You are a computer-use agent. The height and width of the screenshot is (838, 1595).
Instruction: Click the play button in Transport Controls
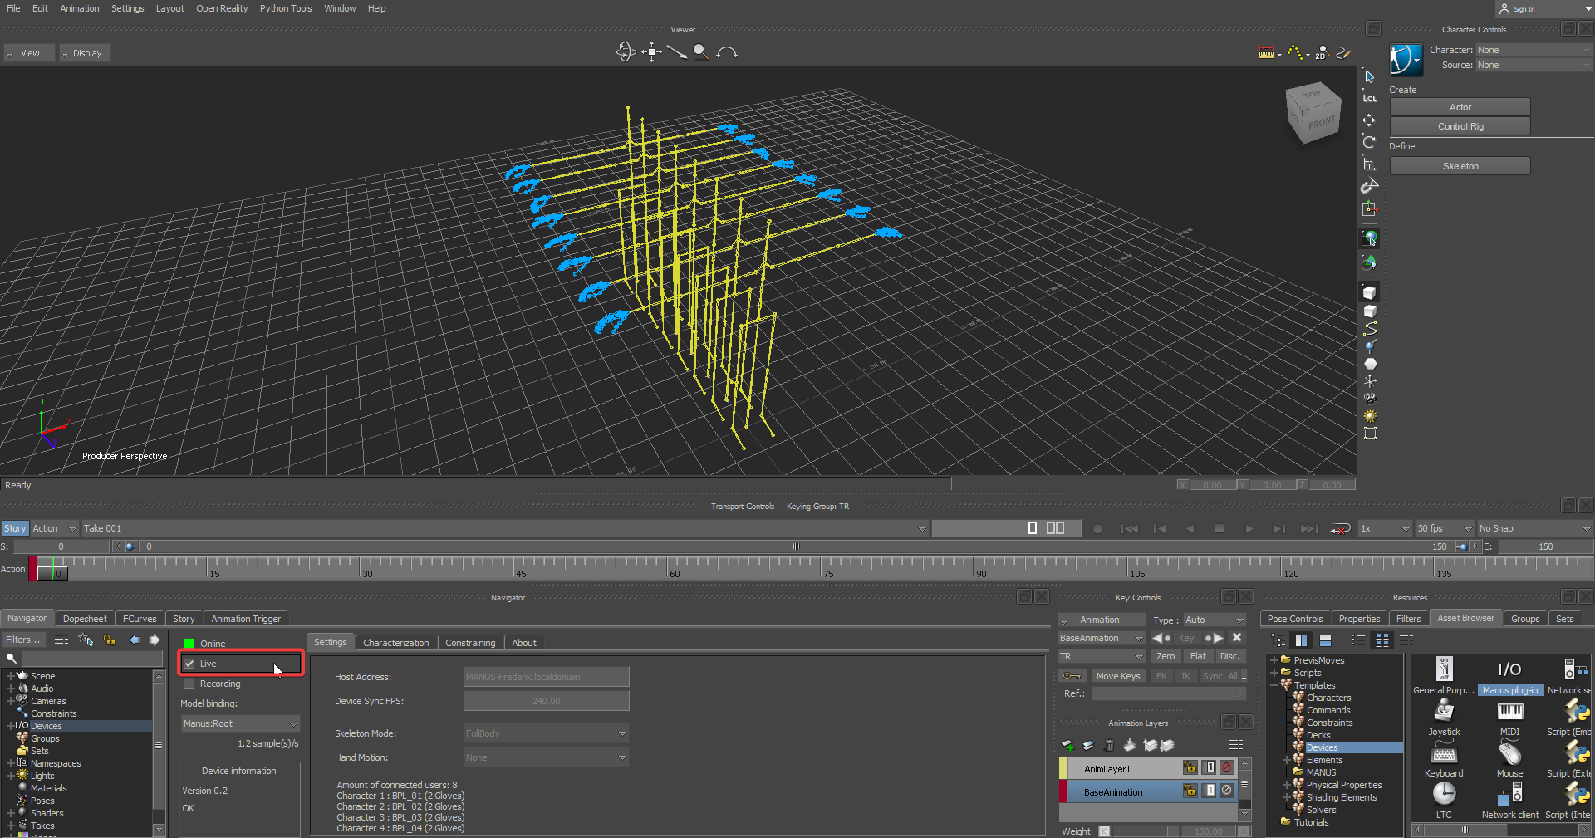coord(1249,528)
